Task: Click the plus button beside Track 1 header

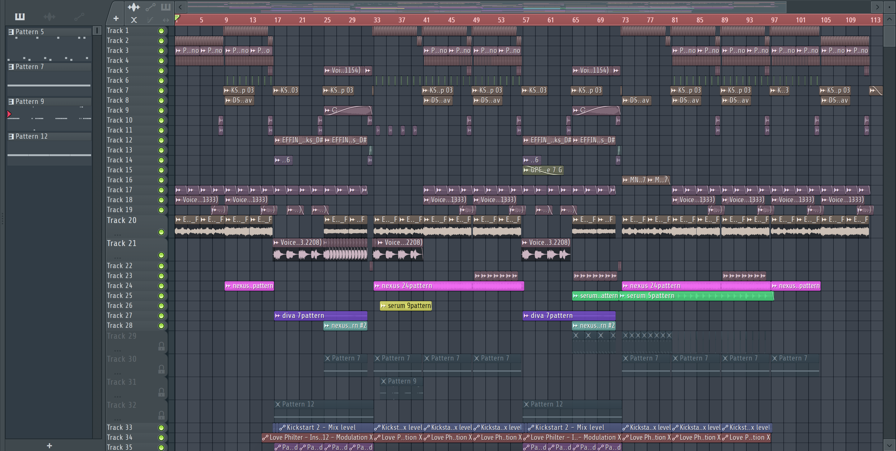Action: [x=116, y=18]
